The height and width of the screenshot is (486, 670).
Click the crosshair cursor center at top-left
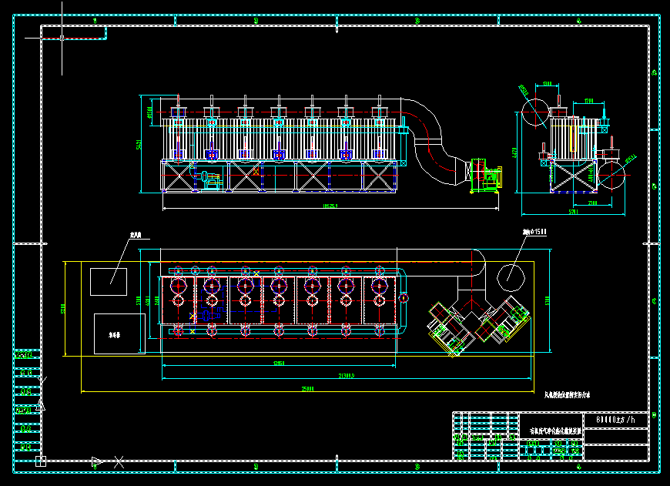pyautogui.click(x=62, y=38)
